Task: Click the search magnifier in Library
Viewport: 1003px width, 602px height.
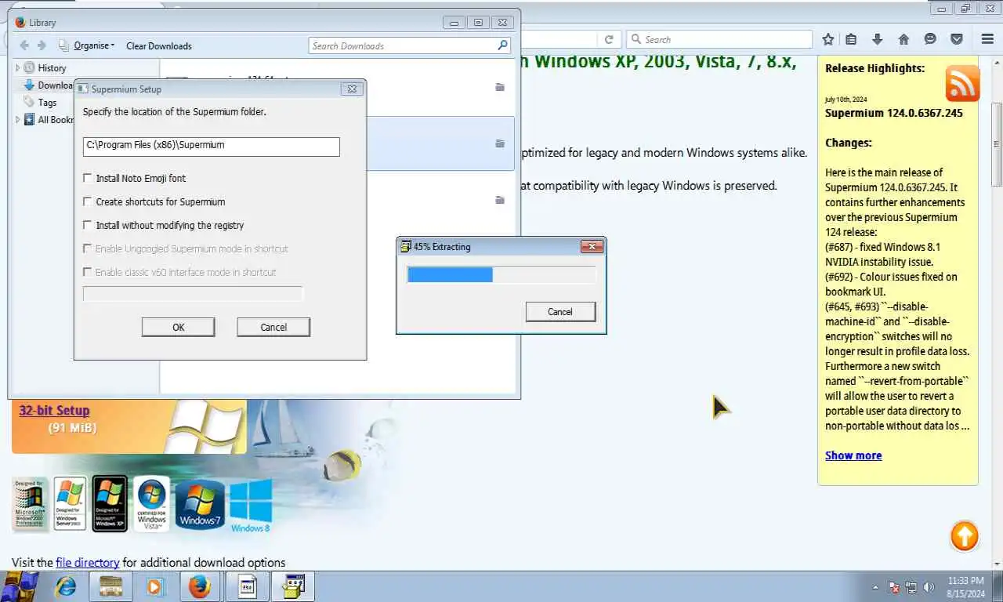Action: coord(503,45)
